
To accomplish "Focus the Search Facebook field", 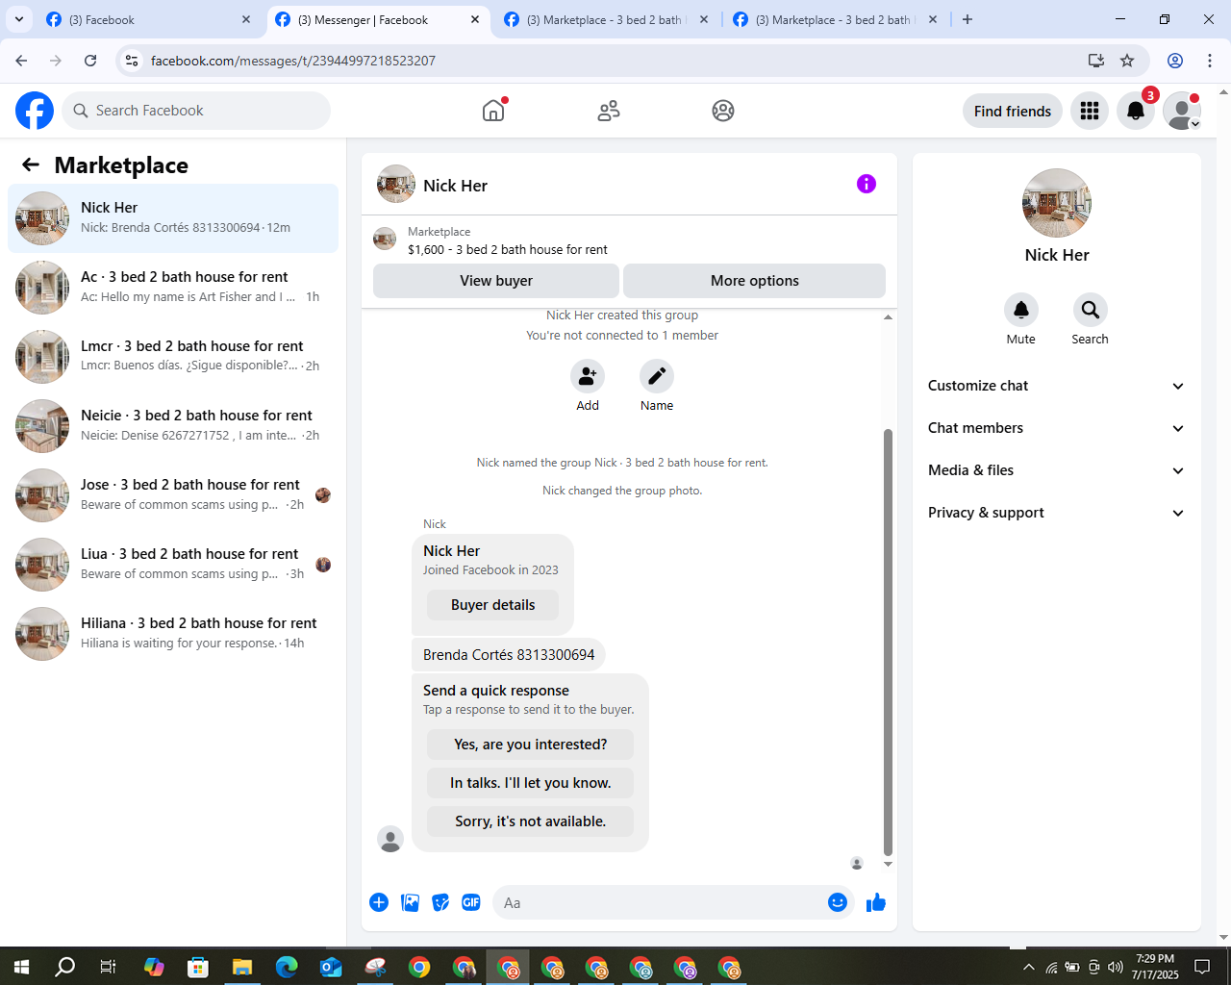I will pos(196,111).
